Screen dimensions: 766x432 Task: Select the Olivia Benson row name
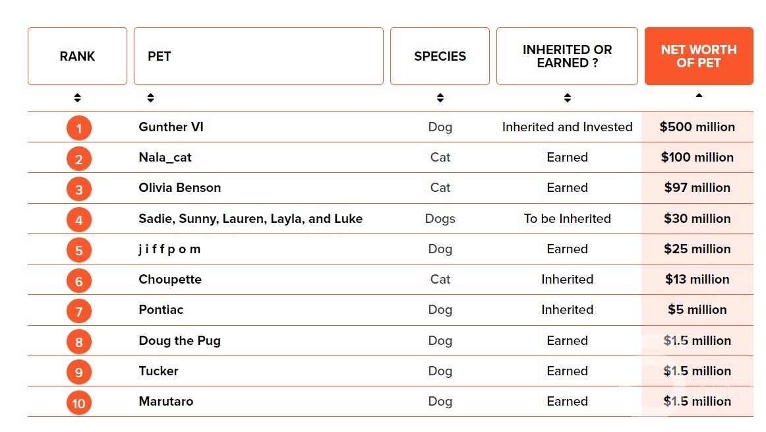(180, 188)
